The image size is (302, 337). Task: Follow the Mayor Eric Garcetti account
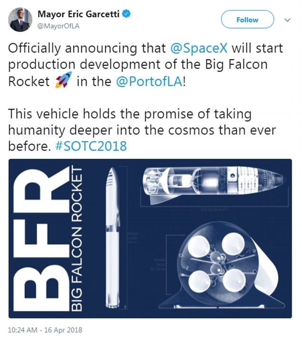[x=247, y=20]
